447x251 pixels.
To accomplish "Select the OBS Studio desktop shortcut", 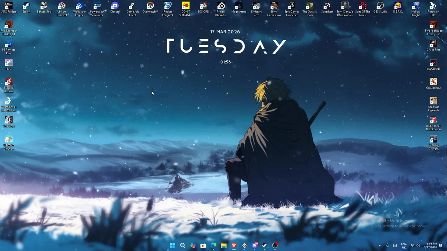I will [x=380, y=8].
